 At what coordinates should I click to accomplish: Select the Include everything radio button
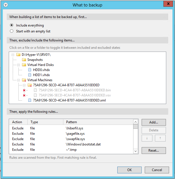coord(12,25)
